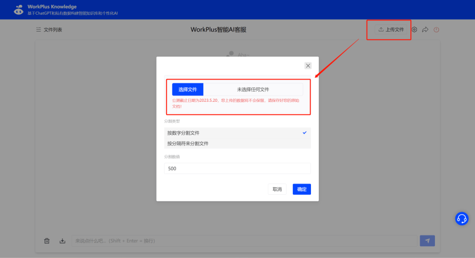Screen dimensions: 475x258
Task: Click the download chat history icon
Action: click(x=62, y=240)
